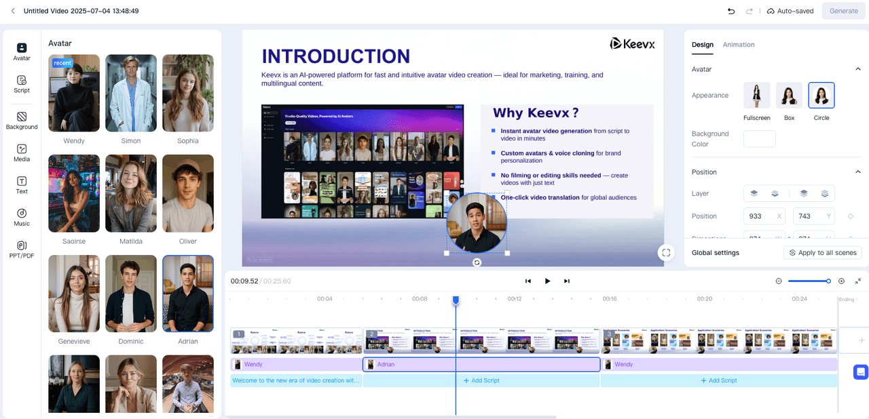Open the Background panel
Screen dimensions: 869x419
tap(22, 121)
